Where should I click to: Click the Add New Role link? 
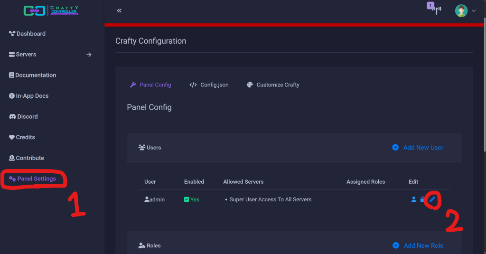click(x=423, y=245)
